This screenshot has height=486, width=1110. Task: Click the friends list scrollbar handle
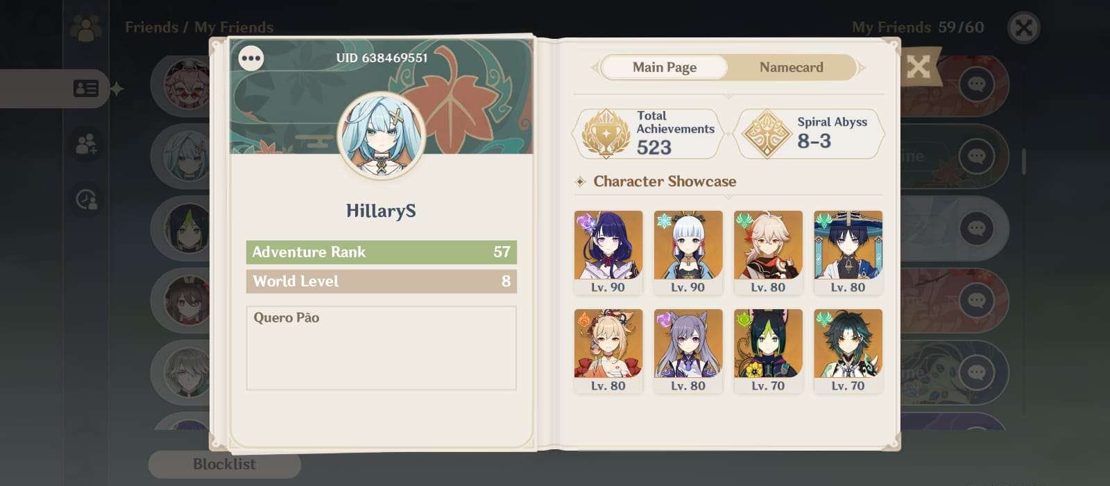(1024, 161)
